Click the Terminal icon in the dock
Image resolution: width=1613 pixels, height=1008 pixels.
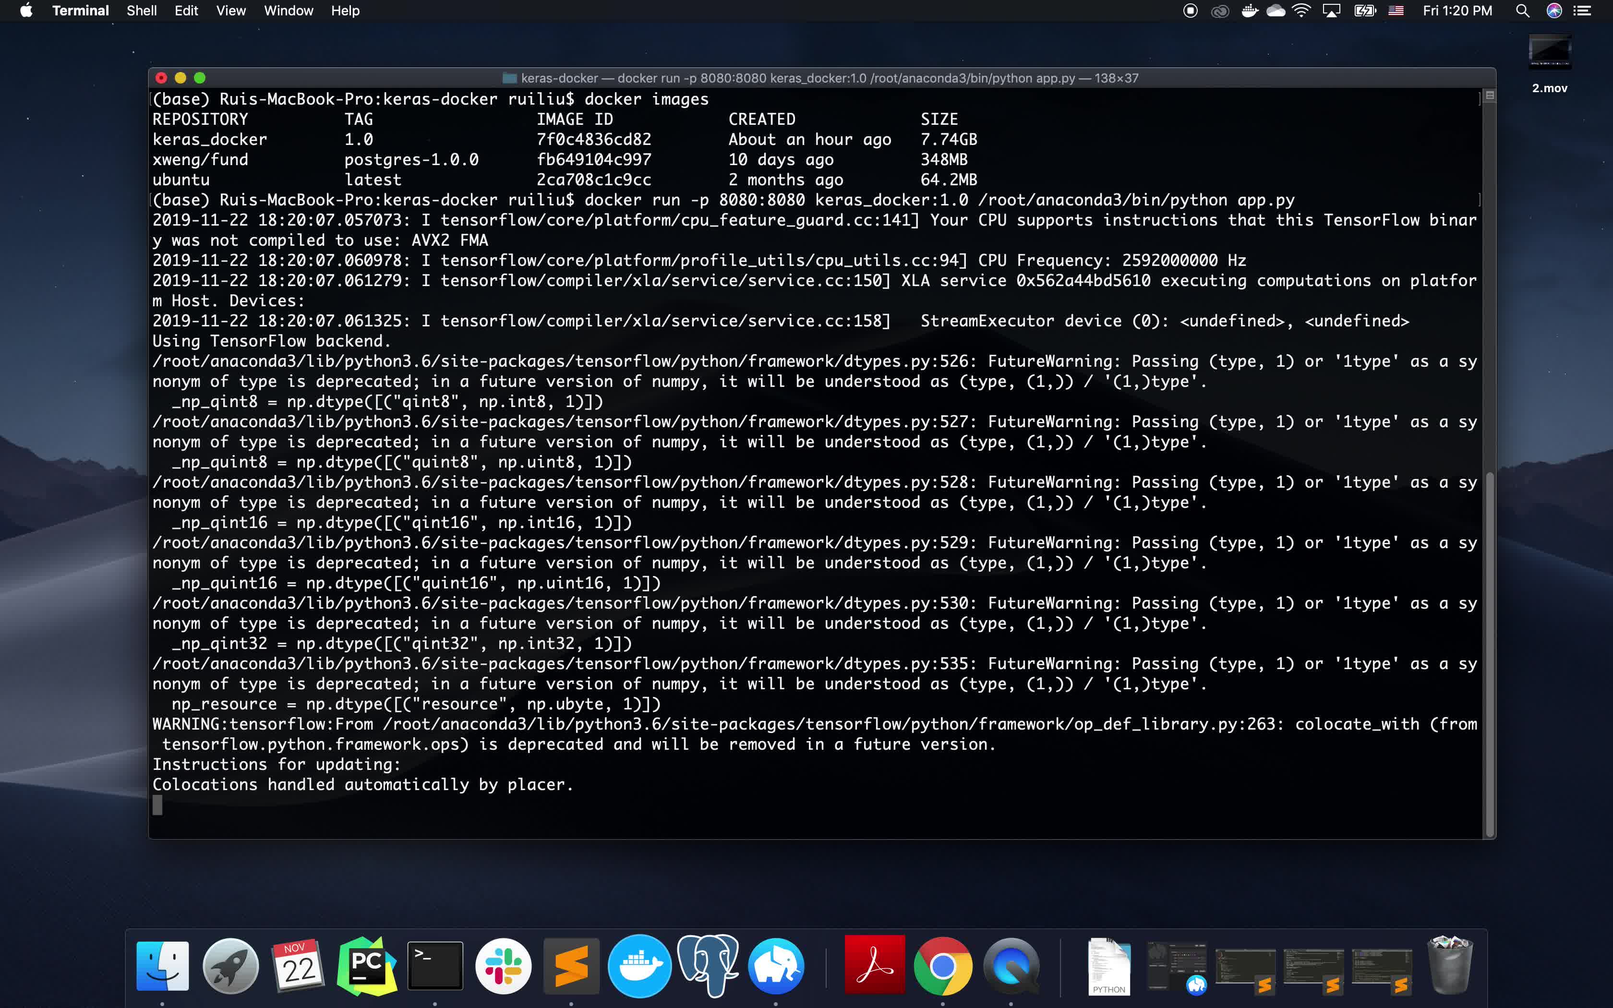point(435,966)
